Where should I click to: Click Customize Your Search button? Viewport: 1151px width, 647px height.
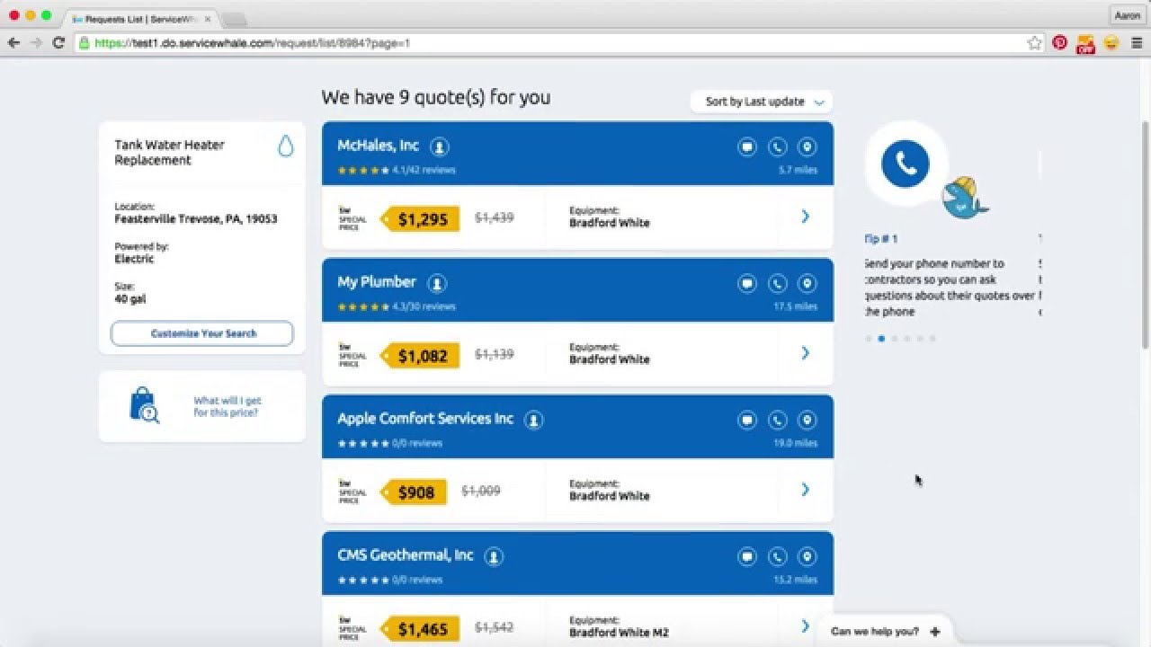(202, 333)
